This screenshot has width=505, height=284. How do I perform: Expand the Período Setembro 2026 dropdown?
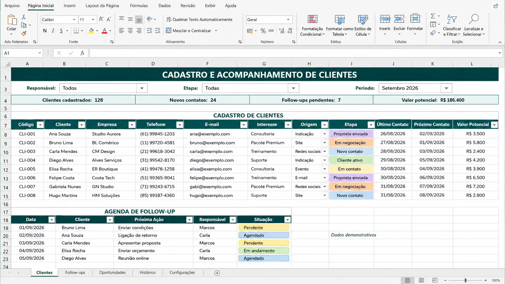coord(446,88)
